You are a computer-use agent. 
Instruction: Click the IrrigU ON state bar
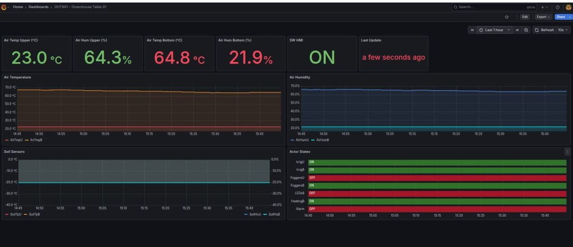click(437, 162)
